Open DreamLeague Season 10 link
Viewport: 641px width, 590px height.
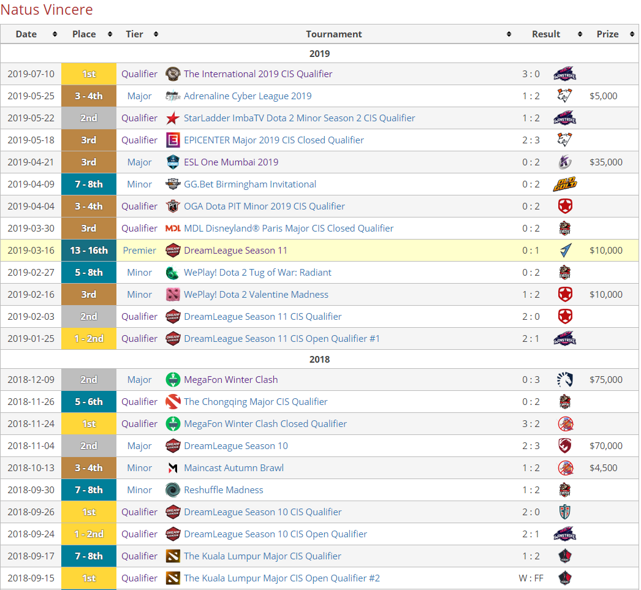[x=236, y=446]
